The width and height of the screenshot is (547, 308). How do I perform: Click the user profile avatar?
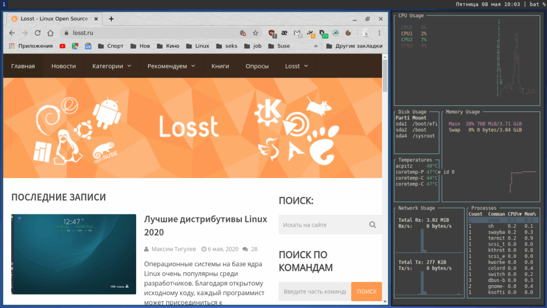point(366,33)
